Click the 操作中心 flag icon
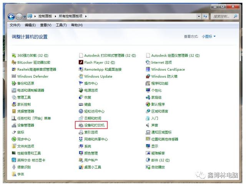Screen dimensions: 246x186 click(x=81, y=83)
